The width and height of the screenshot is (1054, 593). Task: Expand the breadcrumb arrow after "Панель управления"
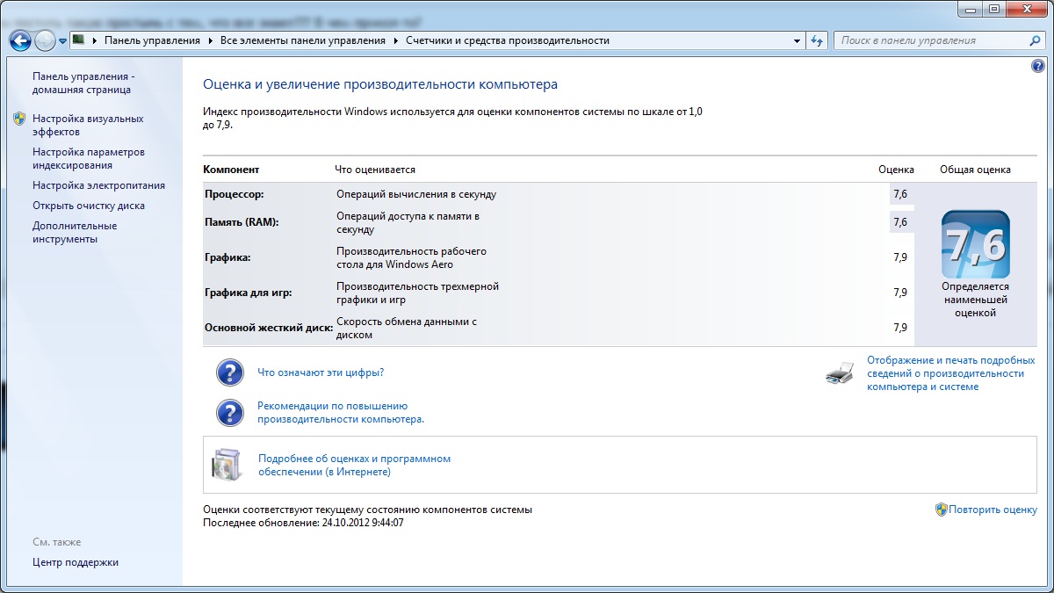point(210,41)
